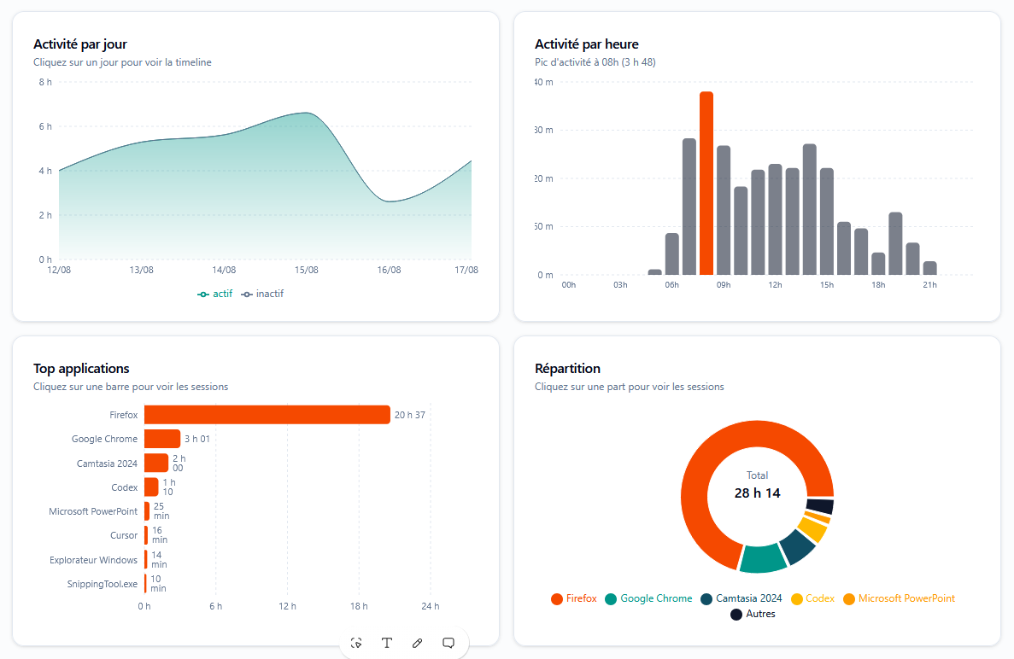The width and height of the screenshot is (1014, 659).
Task: Click the 'Activité par jour' heading
Action: [80, 44]
